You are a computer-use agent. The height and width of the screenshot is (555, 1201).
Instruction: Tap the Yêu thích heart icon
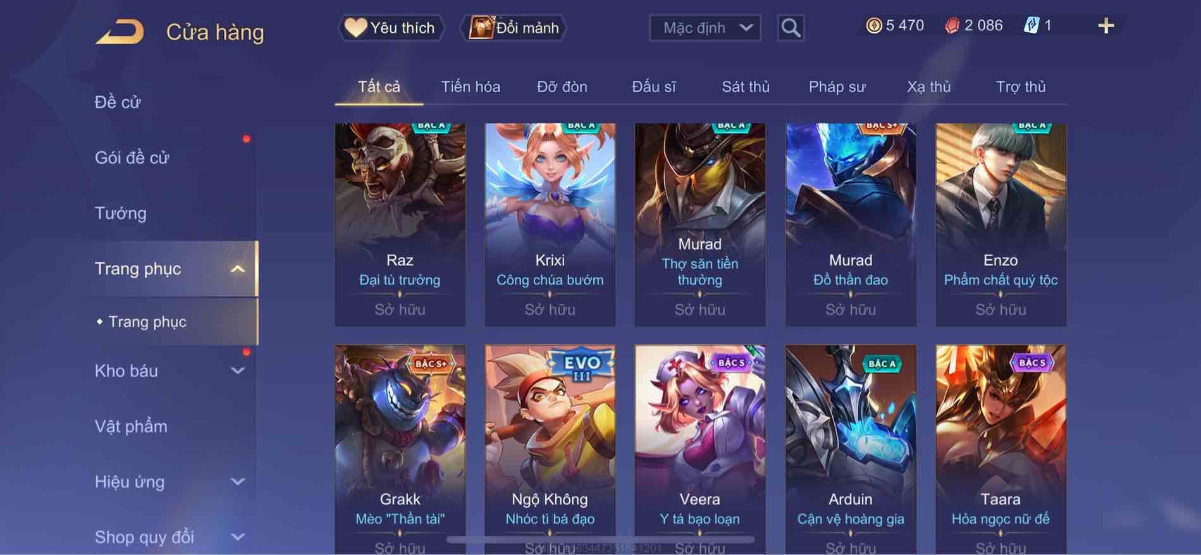tap(355, 28)
